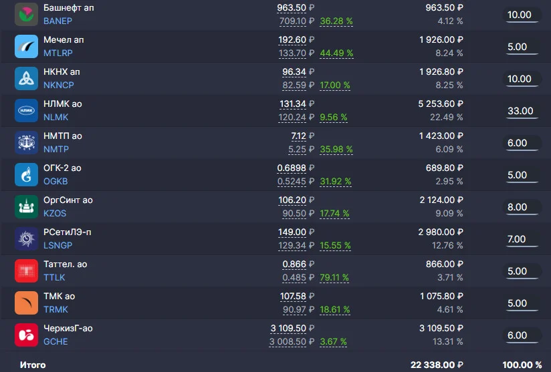Open the TRMK ticker link

(x=56, y=309)
